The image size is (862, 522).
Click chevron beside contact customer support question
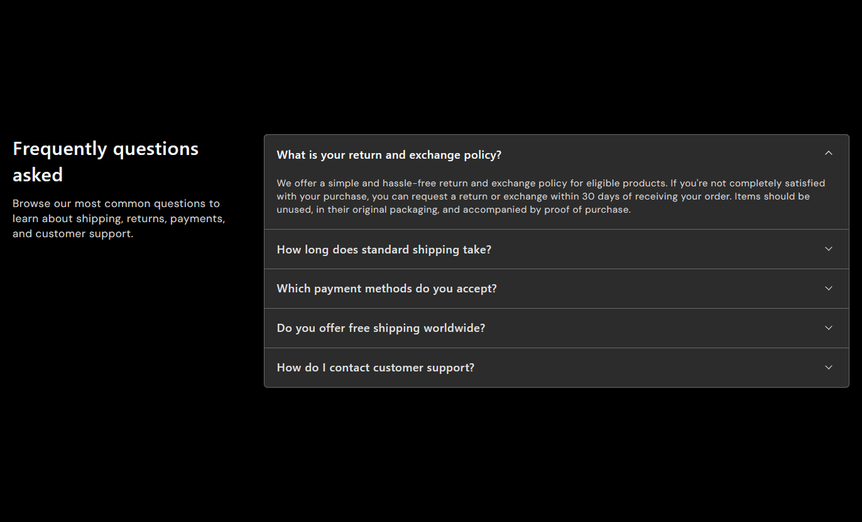point(829,368)
